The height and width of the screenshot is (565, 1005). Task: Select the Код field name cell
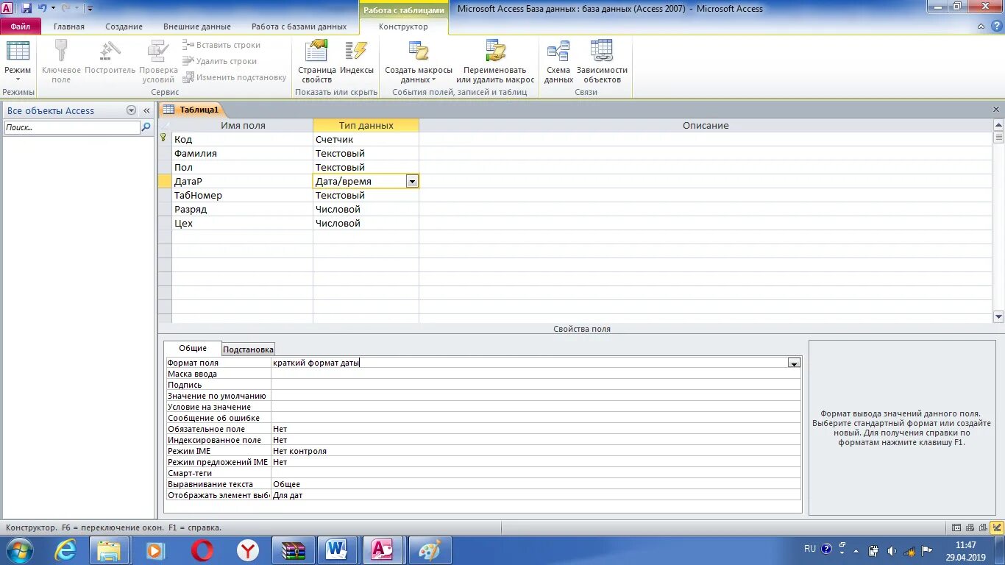pyautogui.click(x=242, y=139)
